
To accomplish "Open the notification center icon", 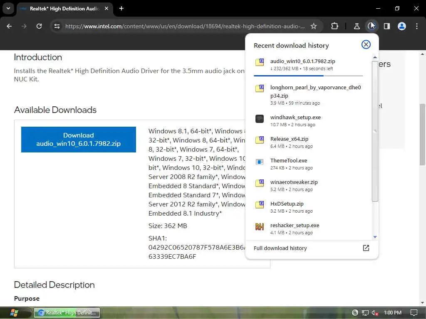I will tap(414, 313).
